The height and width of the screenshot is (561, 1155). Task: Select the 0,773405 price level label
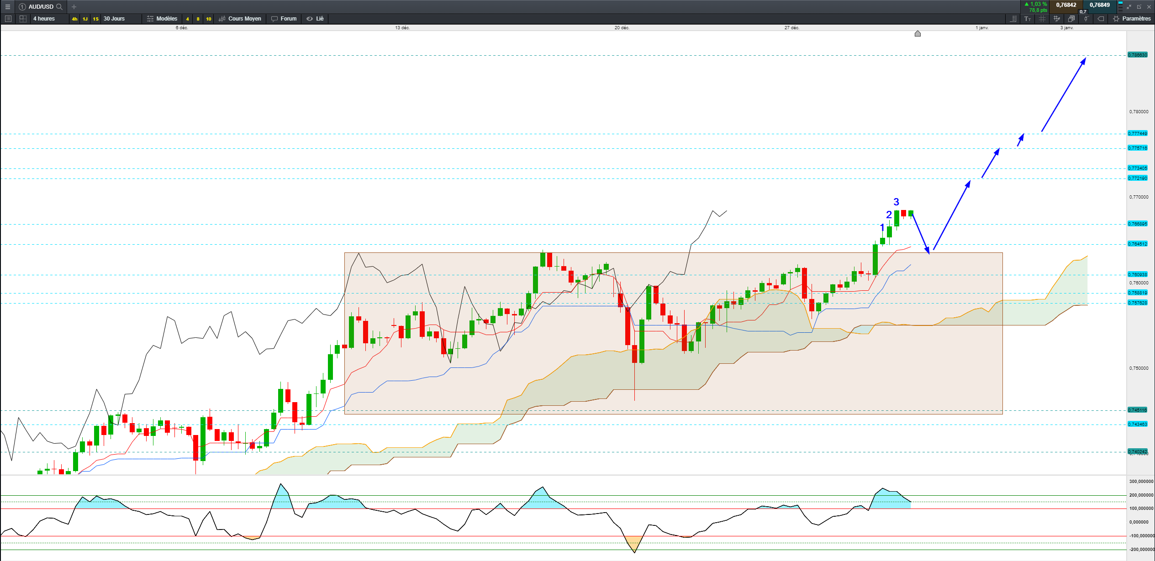pyautogui.click(x=1138, y=168)
